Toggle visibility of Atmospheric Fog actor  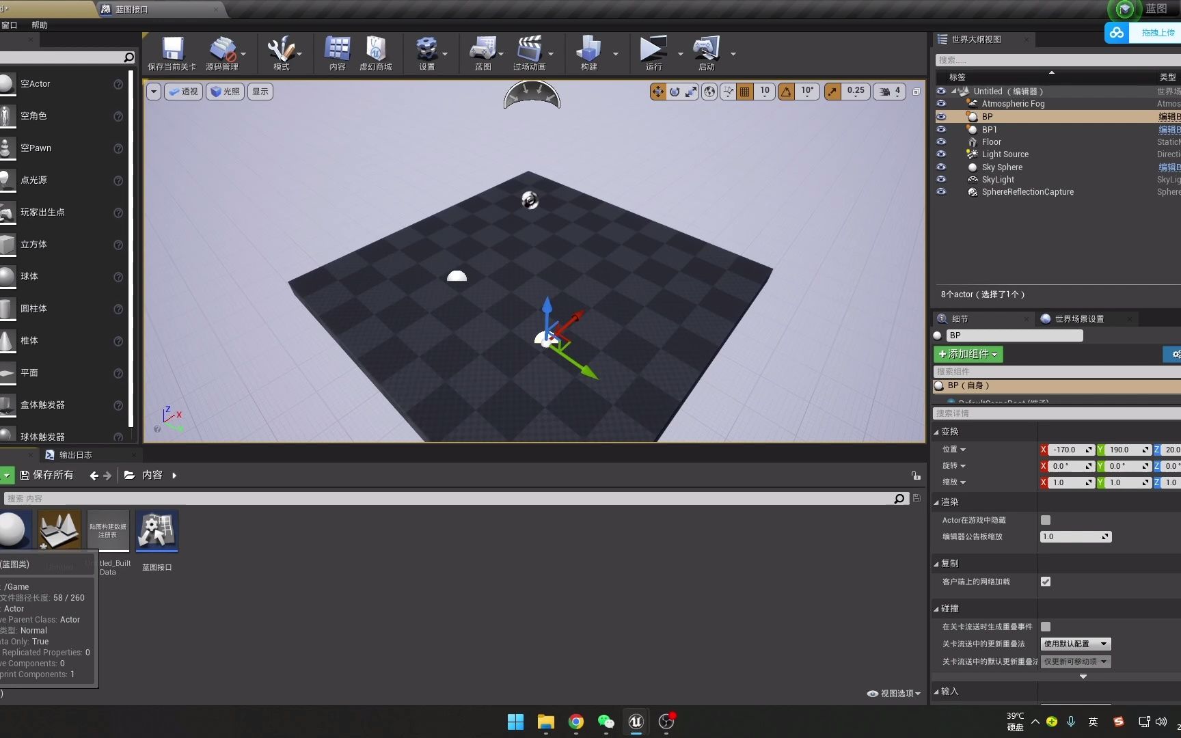(941, 104)
